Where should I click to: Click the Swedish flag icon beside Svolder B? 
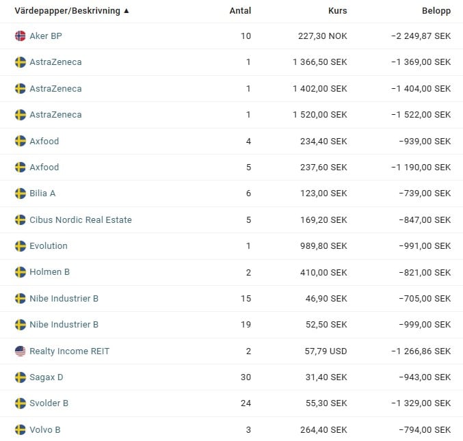(x=21, y=403)
